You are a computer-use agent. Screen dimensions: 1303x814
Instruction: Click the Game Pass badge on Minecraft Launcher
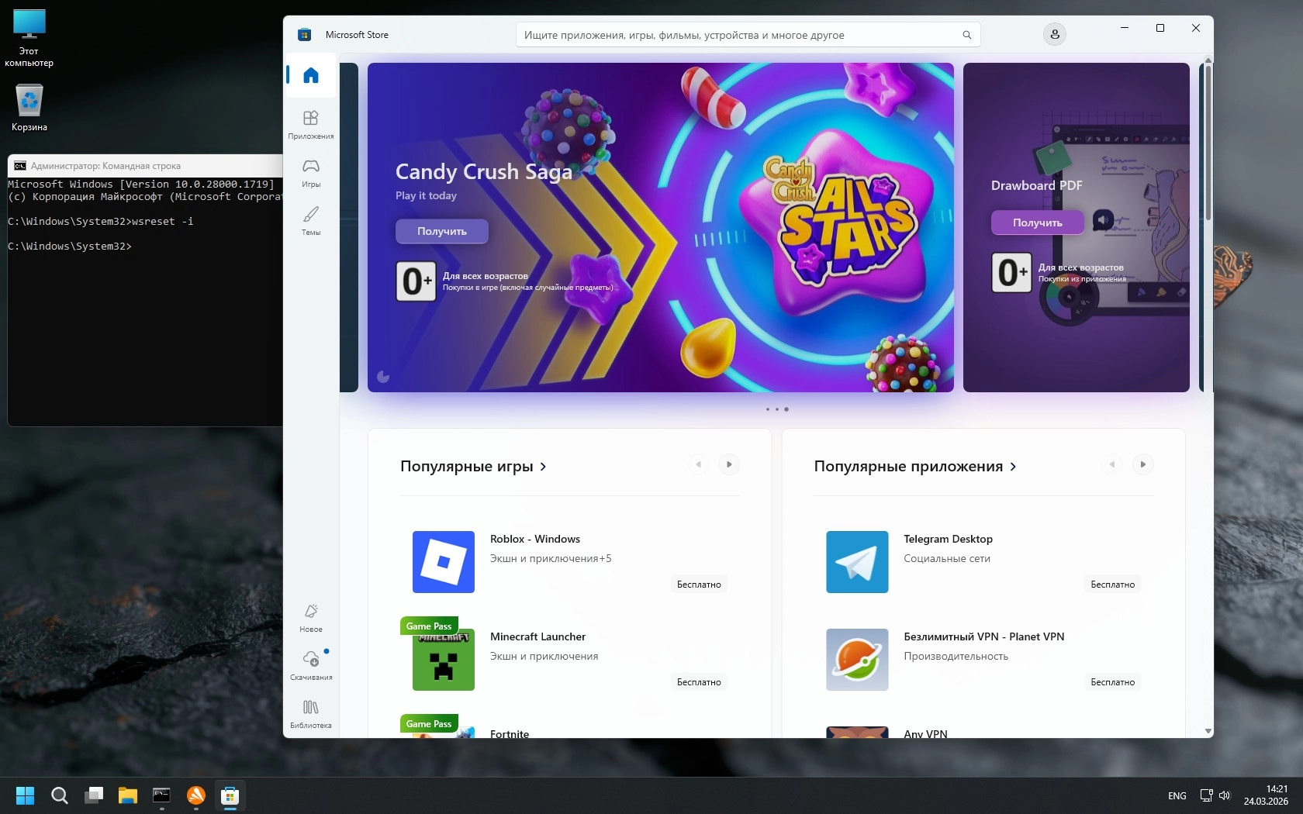429,626
